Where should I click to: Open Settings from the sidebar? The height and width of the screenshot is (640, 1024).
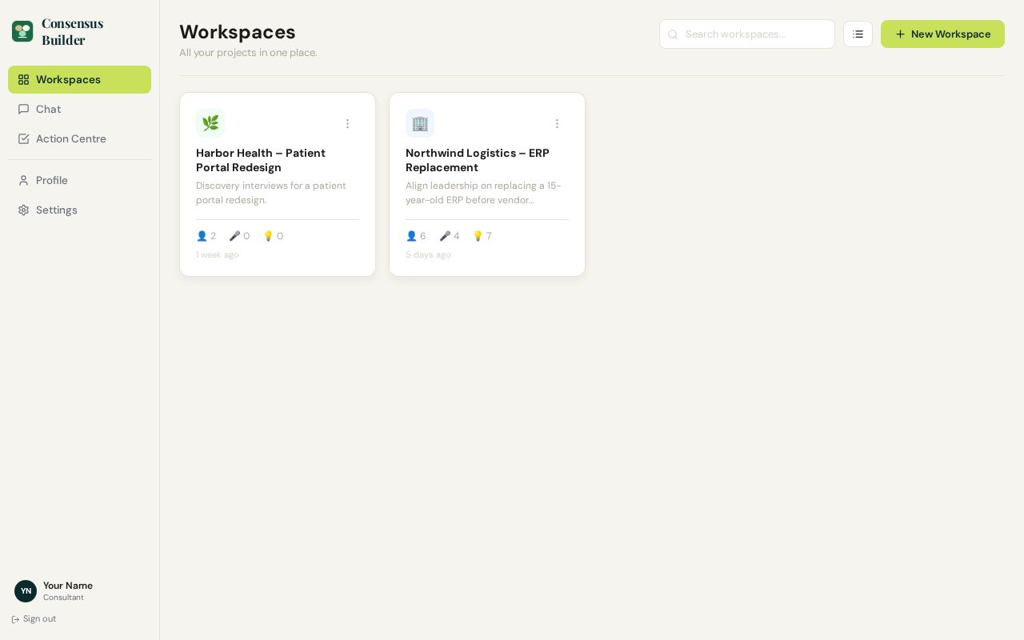79,210
